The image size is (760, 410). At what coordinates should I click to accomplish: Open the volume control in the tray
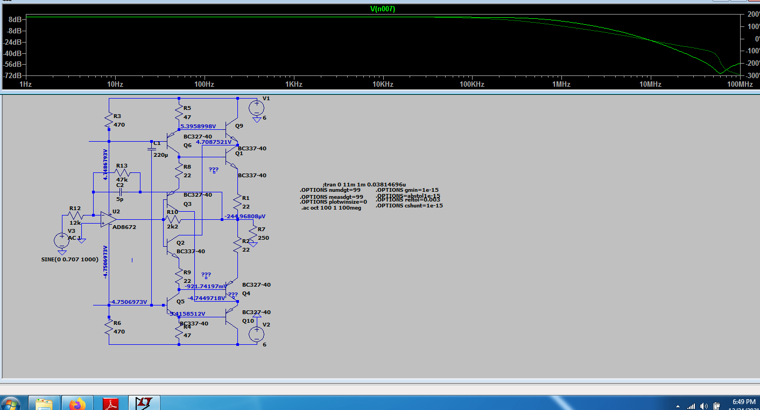(704, 406)
